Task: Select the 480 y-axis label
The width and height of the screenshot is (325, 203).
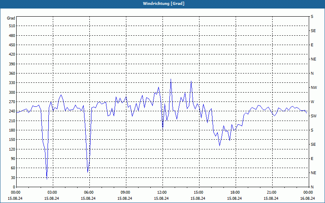Action: click(12, 36)
